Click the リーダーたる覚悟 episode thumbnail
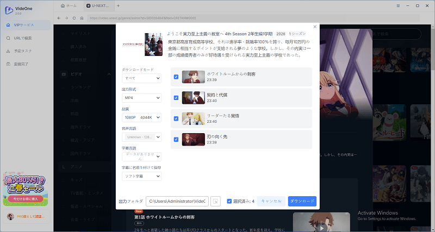The image size is (435, 232). pos(193,118)
